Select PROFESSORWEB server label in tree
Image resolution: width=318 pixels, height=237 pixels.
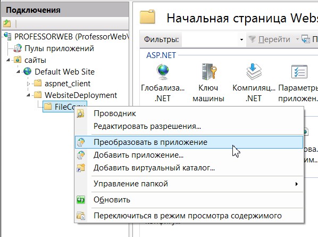72,37
